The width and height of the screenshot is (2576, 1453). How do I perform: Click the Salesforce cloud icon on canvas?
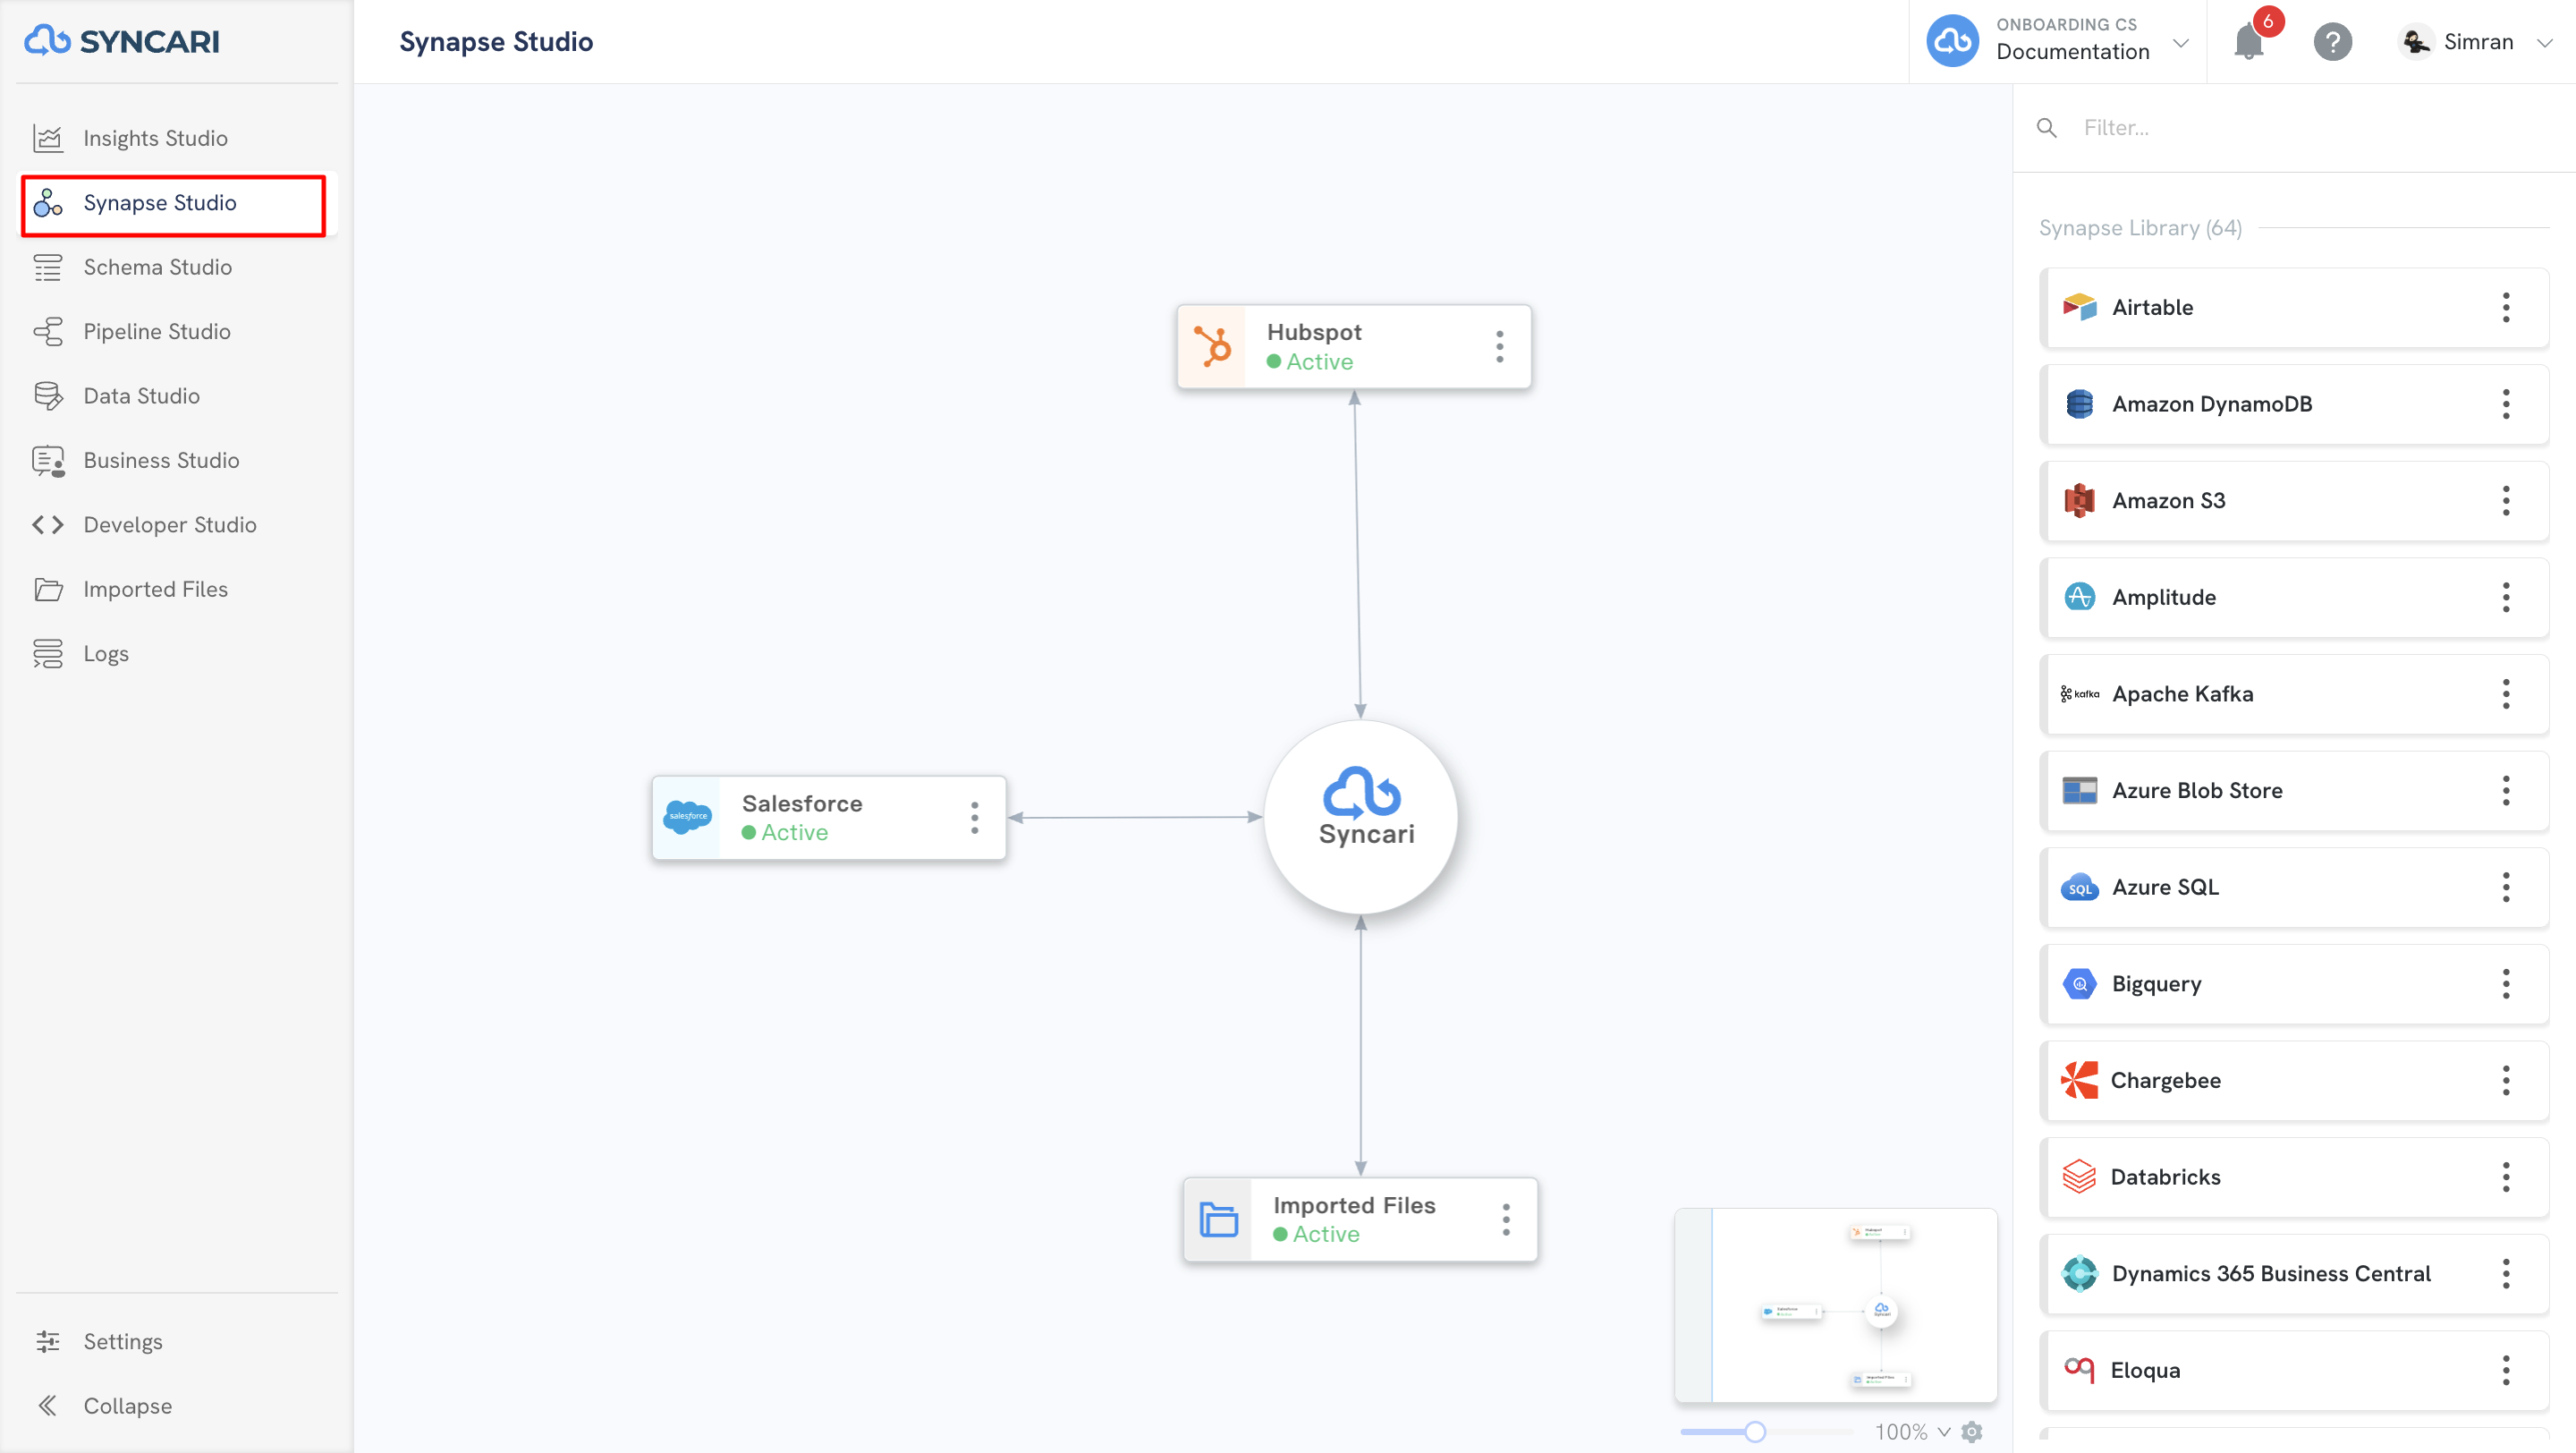(x=687, y=817)
